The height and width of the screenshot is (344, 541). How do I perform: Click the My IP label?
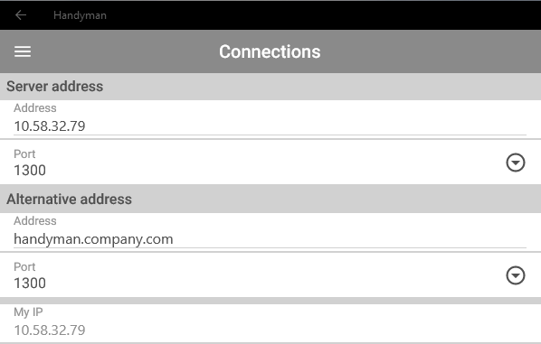tap(28, 312)
